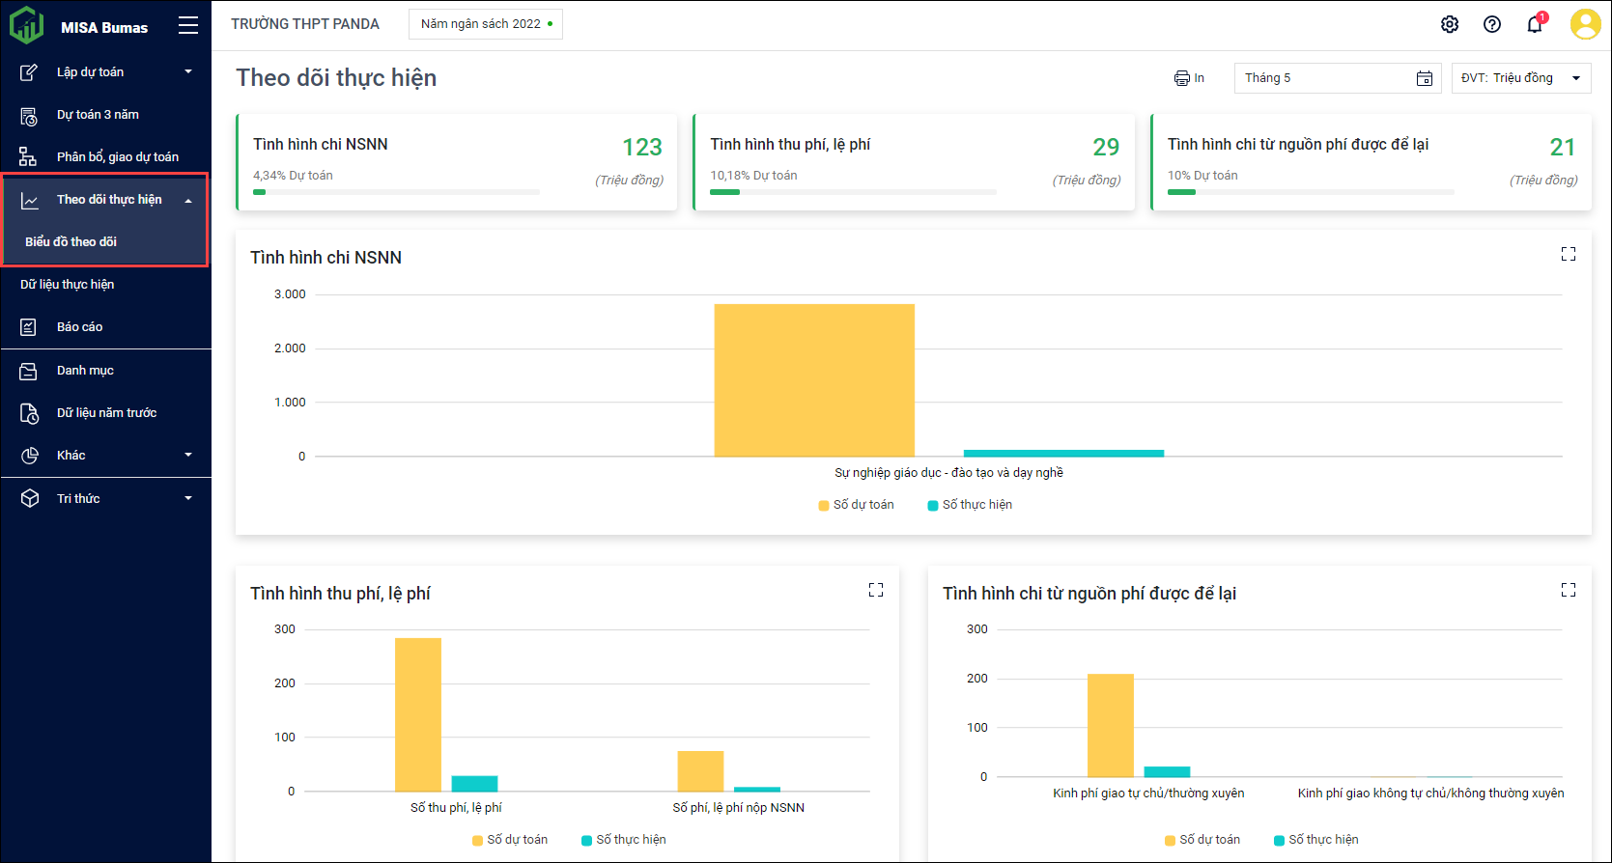Image resolution: width=1612 pixels, height=863 pixels.
Task: Open Báo cáo from the sidebar
Action: pyautogui.click(x=79, y=327)
